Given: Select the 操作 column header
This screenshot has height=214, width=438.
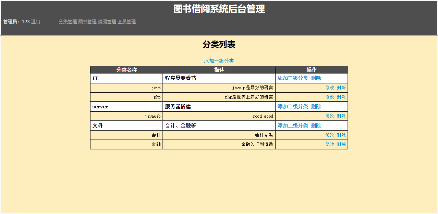Looking at the screenshot, I should click(x=312, y=70).
